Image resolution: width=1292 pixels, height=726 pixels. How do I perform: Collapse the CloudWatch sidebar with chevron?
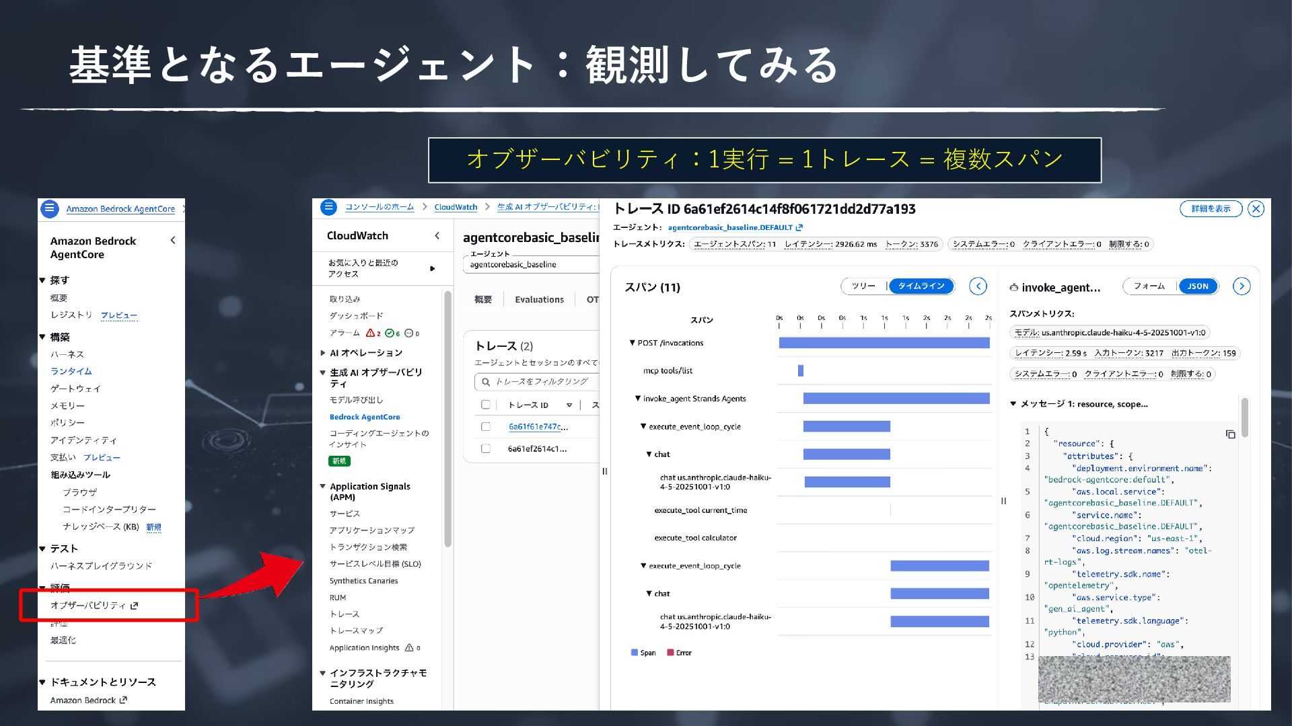click(437, 235)
